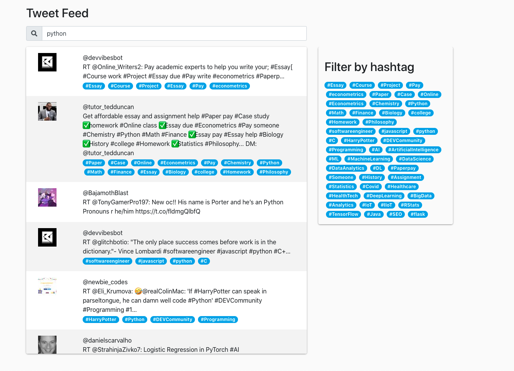Select #MachineLearning filter badge
514x371 pixels.
click(x=369, y=159)
